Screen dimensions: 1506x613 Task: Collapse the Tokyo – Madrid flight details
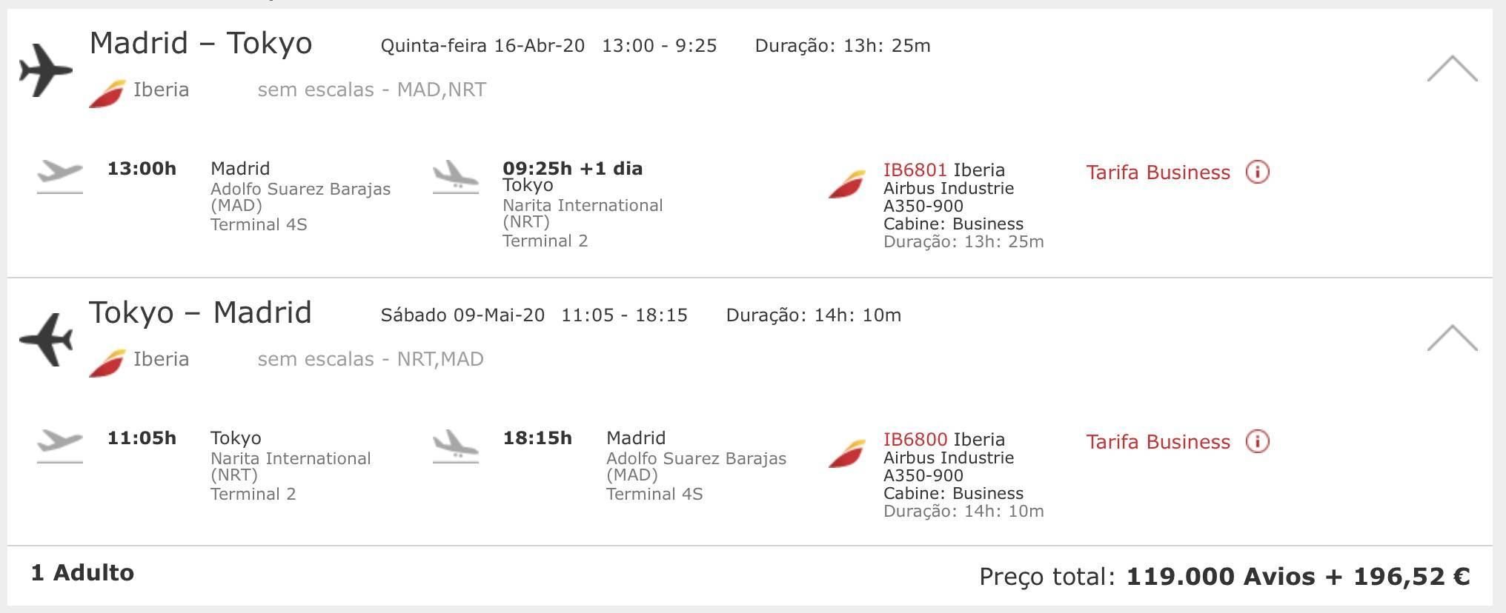(x=1452, y=338)
